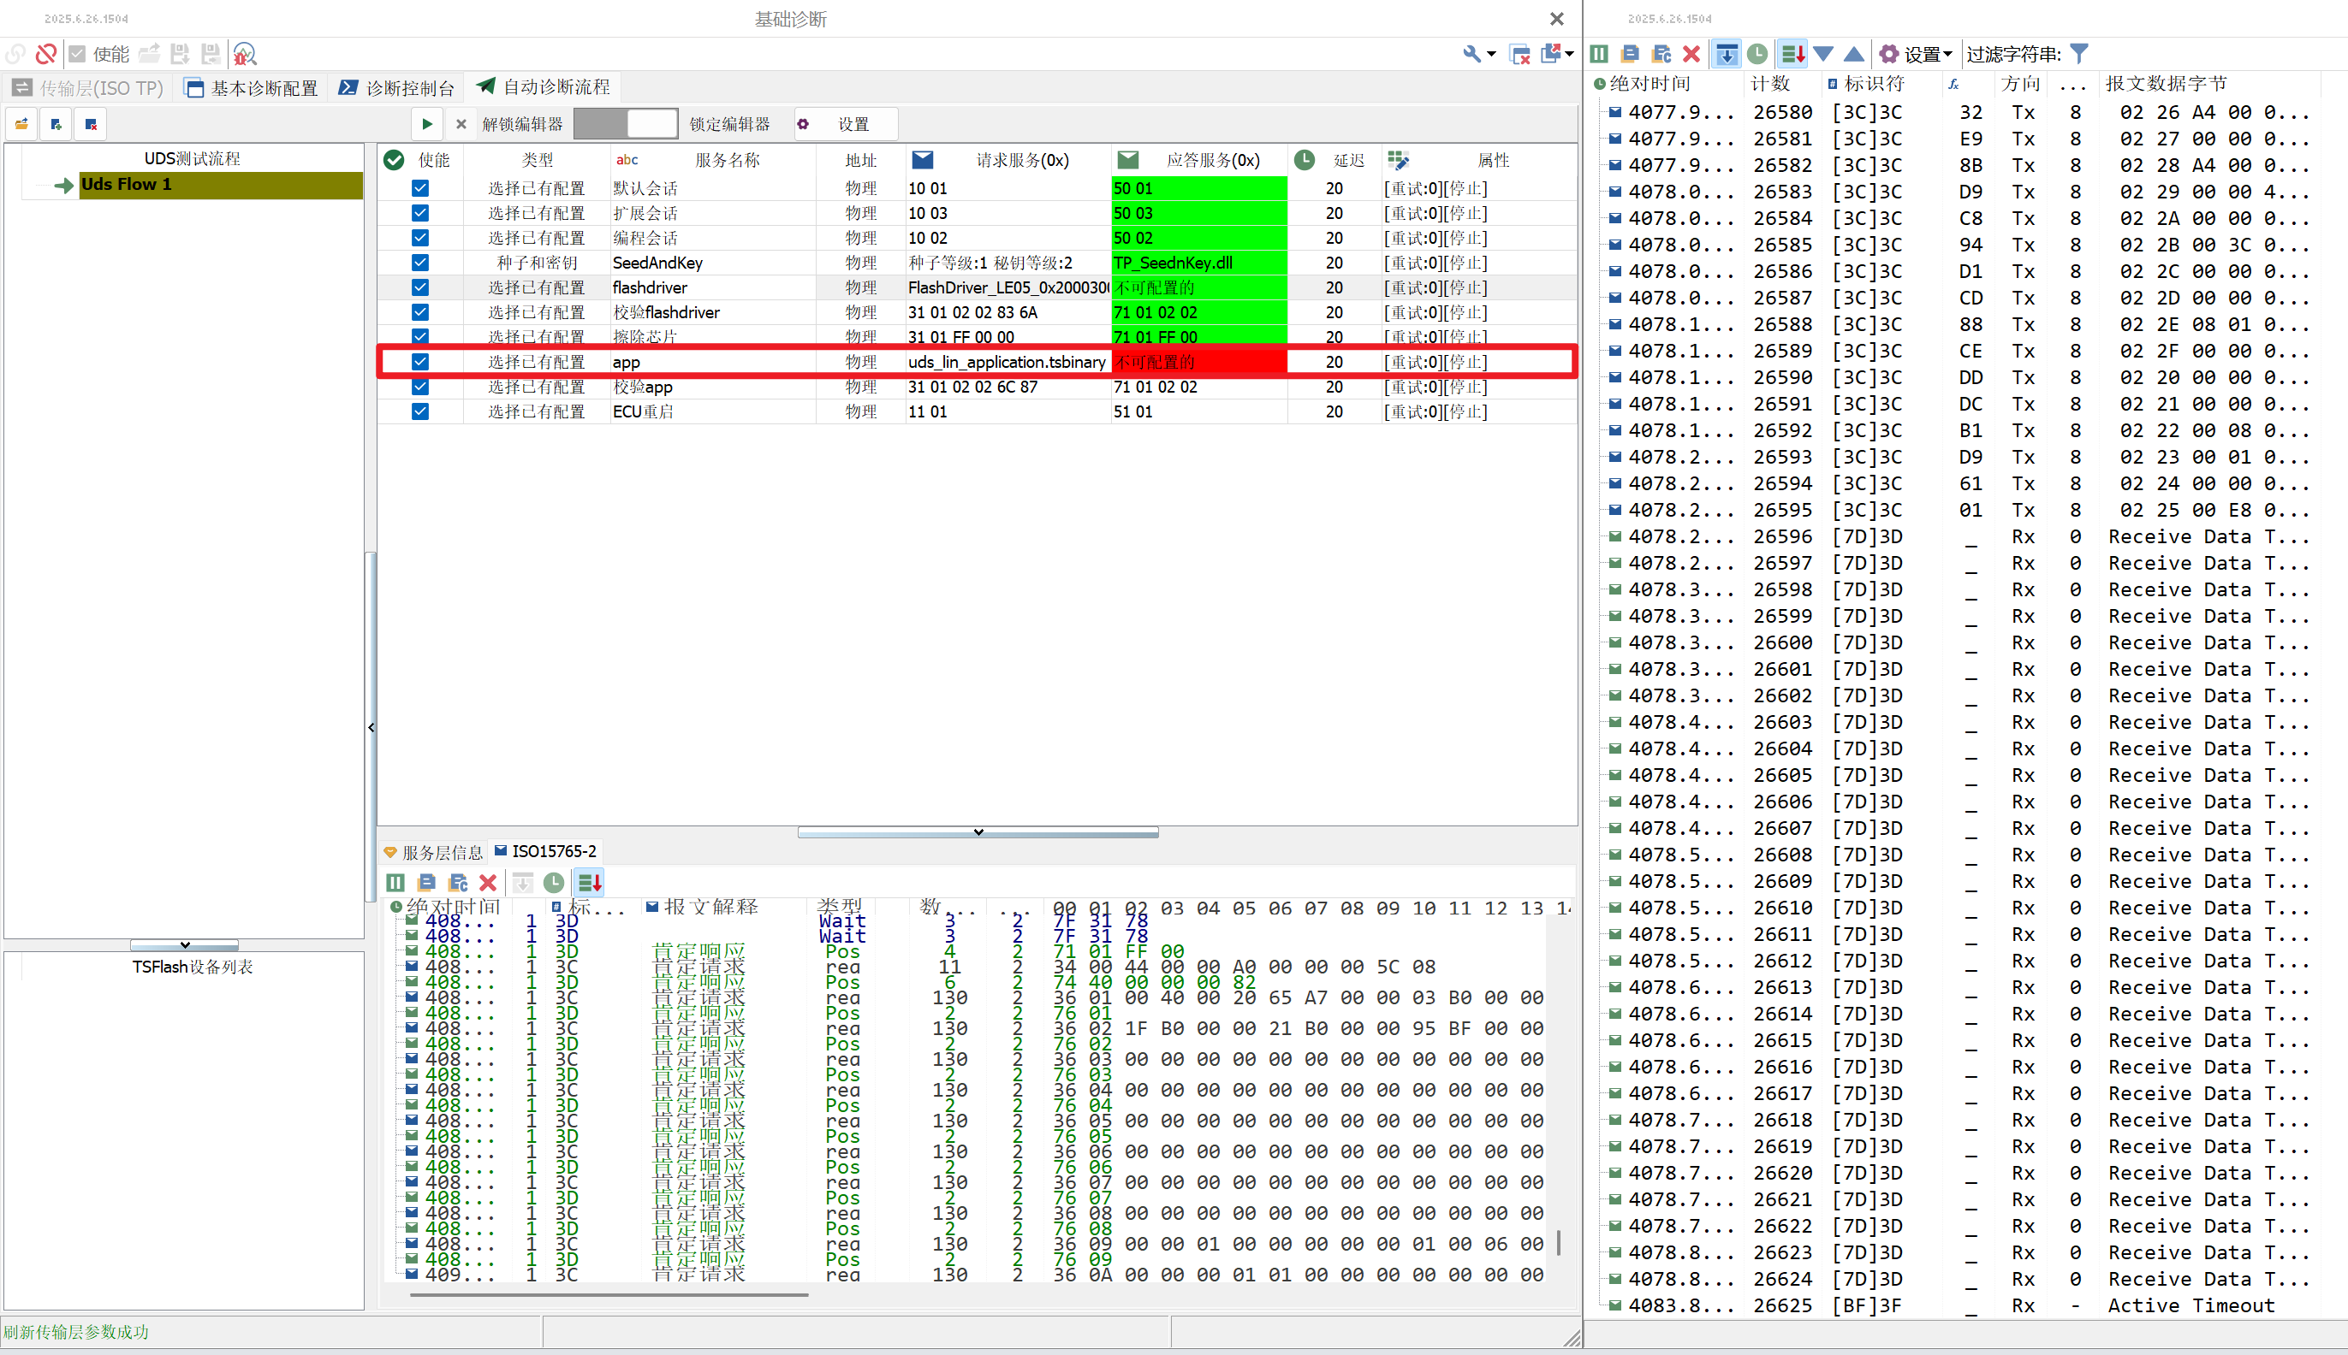Viewport: 2348px width, 1355px height.
Task: Open the bug analysis magnifier tool
Action: click(x=245, y=54)
